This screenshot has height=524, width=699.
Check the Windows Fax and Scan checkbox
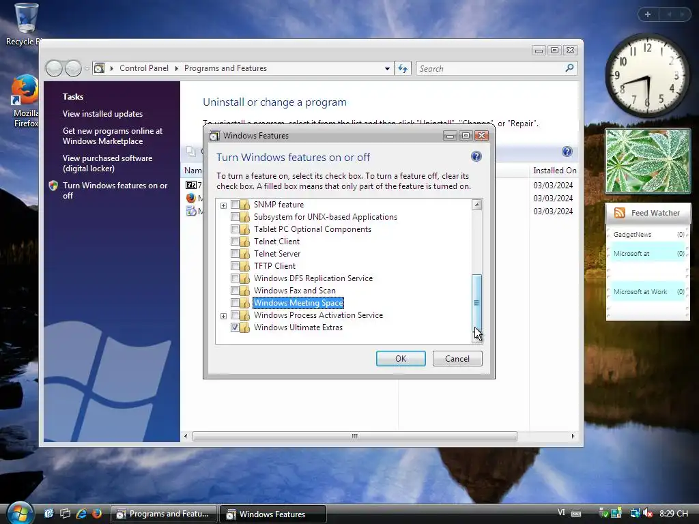pyautogui.click(x=235, y=291)
